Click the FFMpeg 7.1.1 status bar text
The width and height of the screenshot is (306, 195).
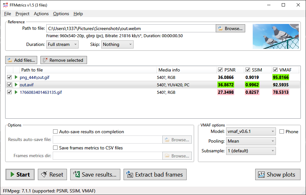tap(49, 191)
